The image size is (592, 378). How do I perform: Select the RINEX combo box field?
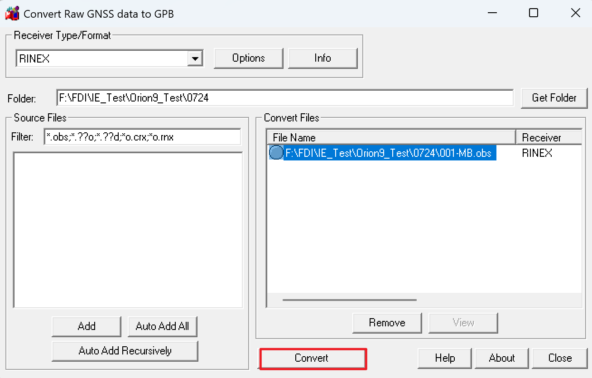click(109, 58)
